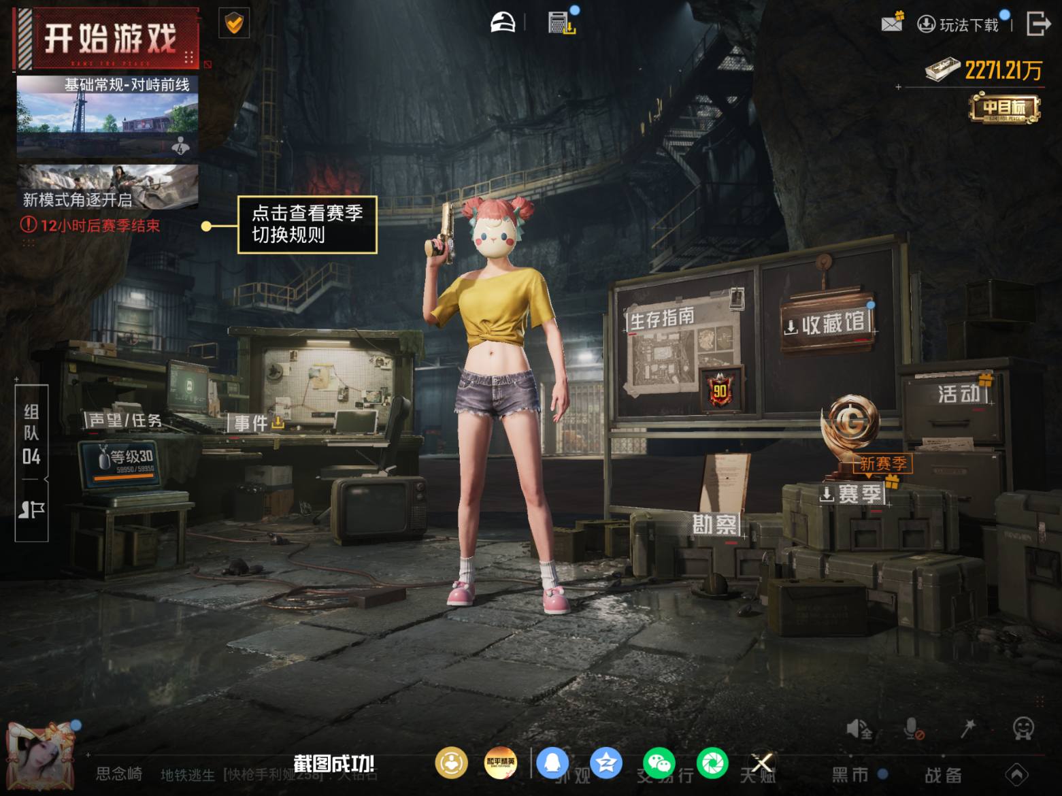This screenshot has height=796, width=1062.
Task: Share to the 和平精英 community icon
Action: [x=501, y=763]
